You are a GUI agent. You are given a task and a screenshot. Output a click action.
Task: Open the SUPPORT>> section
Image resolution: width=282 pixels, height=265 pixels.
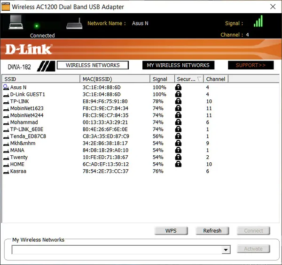pos(251,65)
